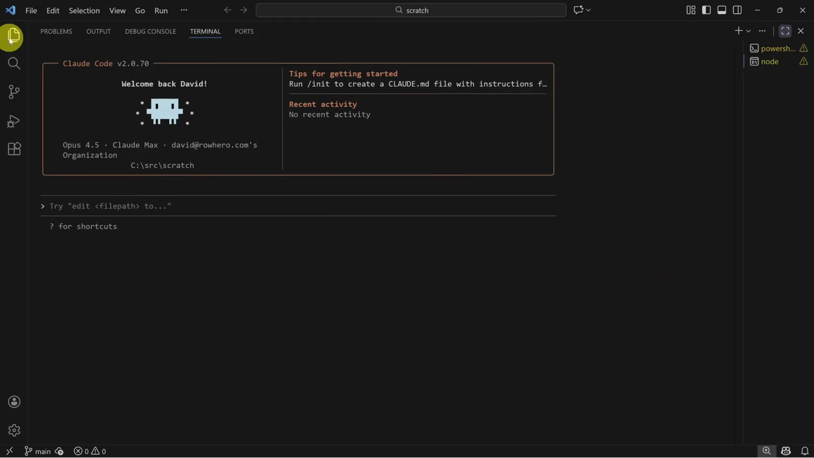814x458 pixels.
Task: Open the Manage gear icon
Action: coord(14,431)
